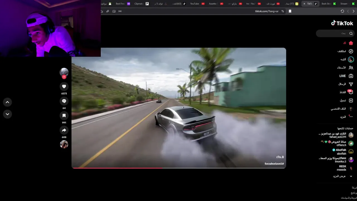Follow the creator using the red plus badge
This screenshot has width=357, height=201.
coord(64,77)
